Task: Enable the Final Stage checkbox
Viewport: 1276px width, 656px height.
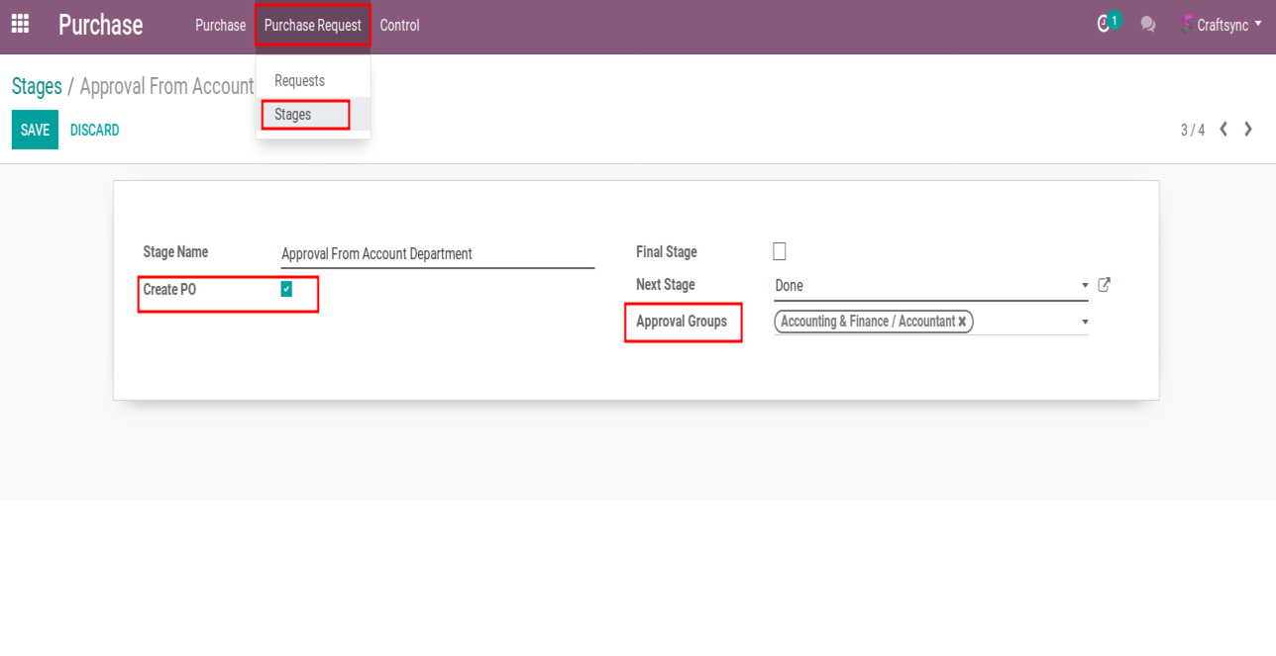Action: [x=780, y=251]
